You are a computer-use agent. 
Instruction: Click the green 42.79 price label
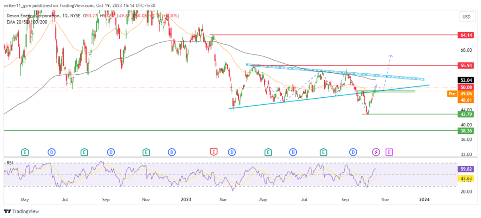[x=465, y=114]
